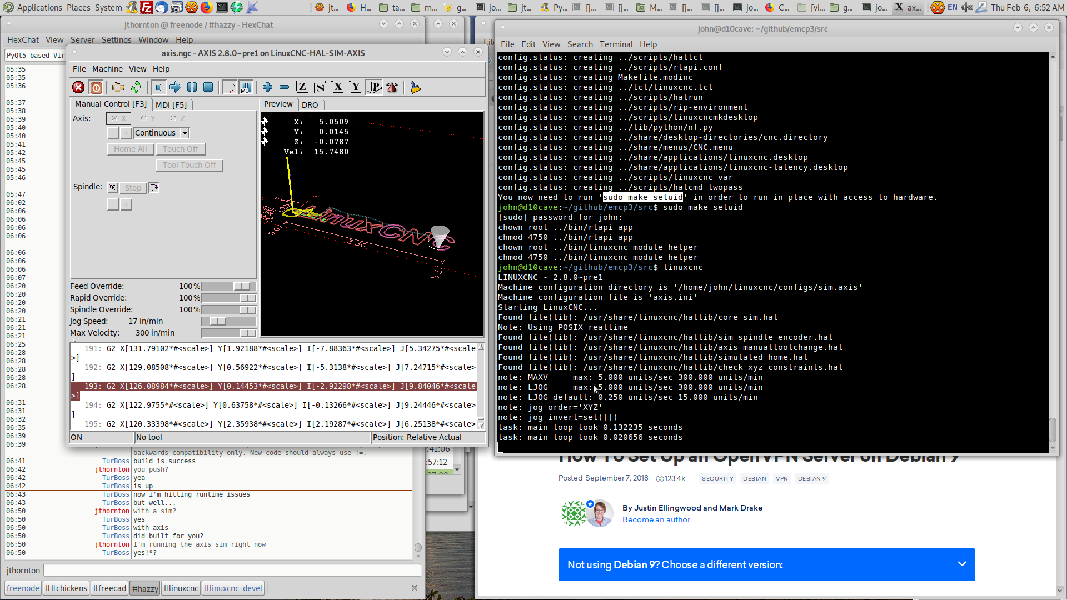Select the Preview tab

pos(278,104)
